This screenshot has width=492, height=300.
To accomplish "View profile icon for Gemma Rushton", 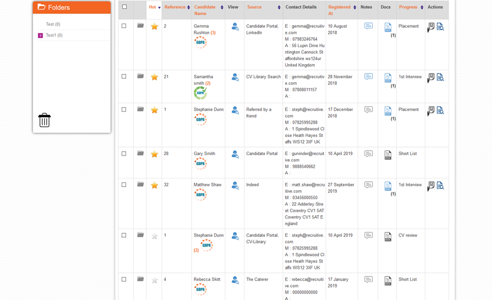I will click(x=235, y=26).
